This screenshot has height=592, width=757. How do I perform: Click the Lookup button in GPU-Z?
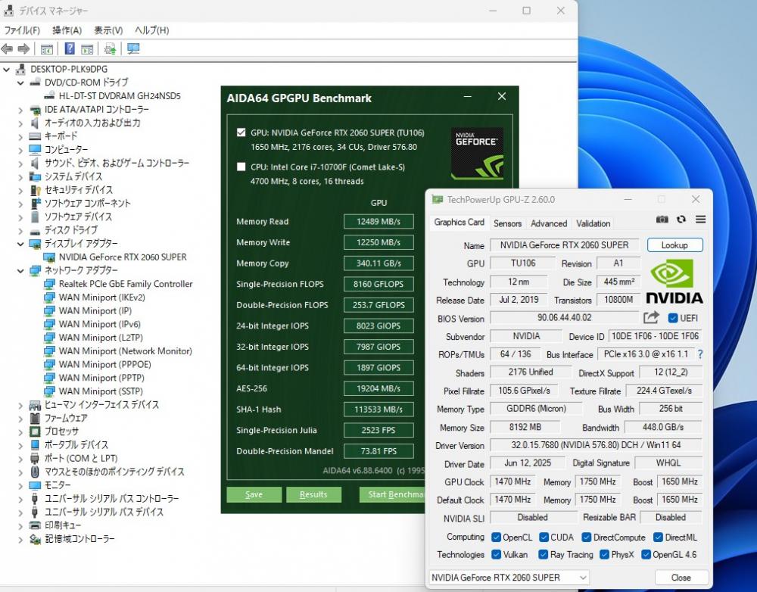coord(674,245)
